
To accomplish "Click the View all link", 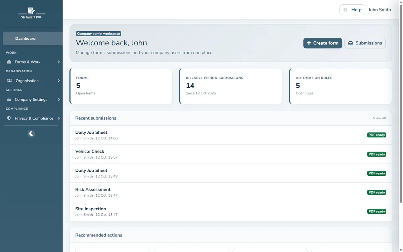I will (379, 118).
